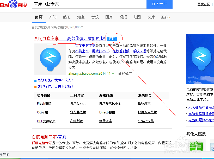Open the 浏览器故障 link

pos(78,112)
